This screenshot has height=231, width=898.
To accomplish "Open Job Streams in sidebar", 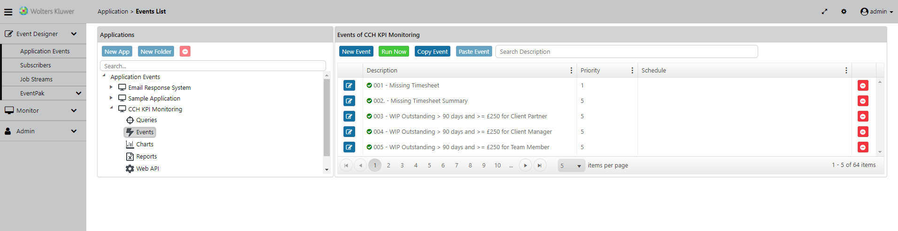I will 36,79.
